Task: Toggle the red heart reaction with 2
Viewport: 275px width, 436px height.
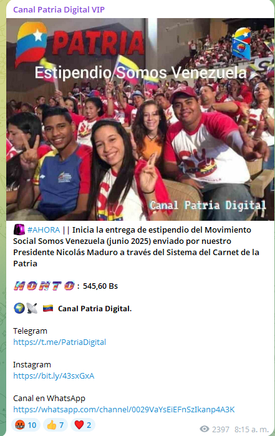Action: 83,425
